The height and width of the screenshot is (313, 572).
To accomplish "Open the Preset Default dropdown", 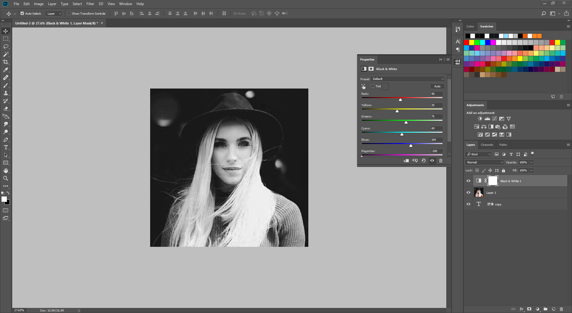I will 408,79.
